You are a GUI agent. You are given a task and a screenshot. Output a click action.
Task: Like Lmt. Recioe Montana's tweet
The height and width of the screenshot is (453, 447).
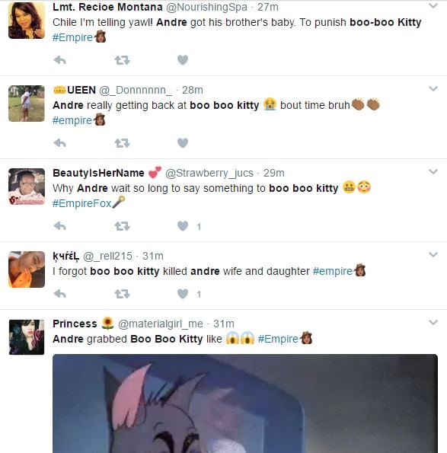[183, 60]
